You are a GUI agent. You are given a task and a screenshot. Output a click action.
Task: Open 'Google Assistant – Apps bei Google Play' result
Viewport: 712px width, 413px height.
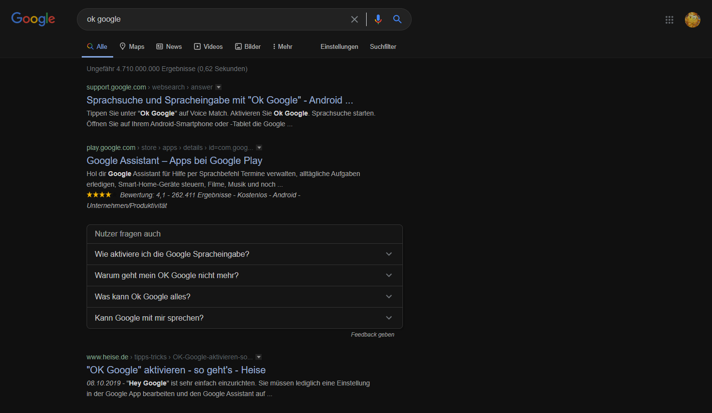[x=175, y=161]
